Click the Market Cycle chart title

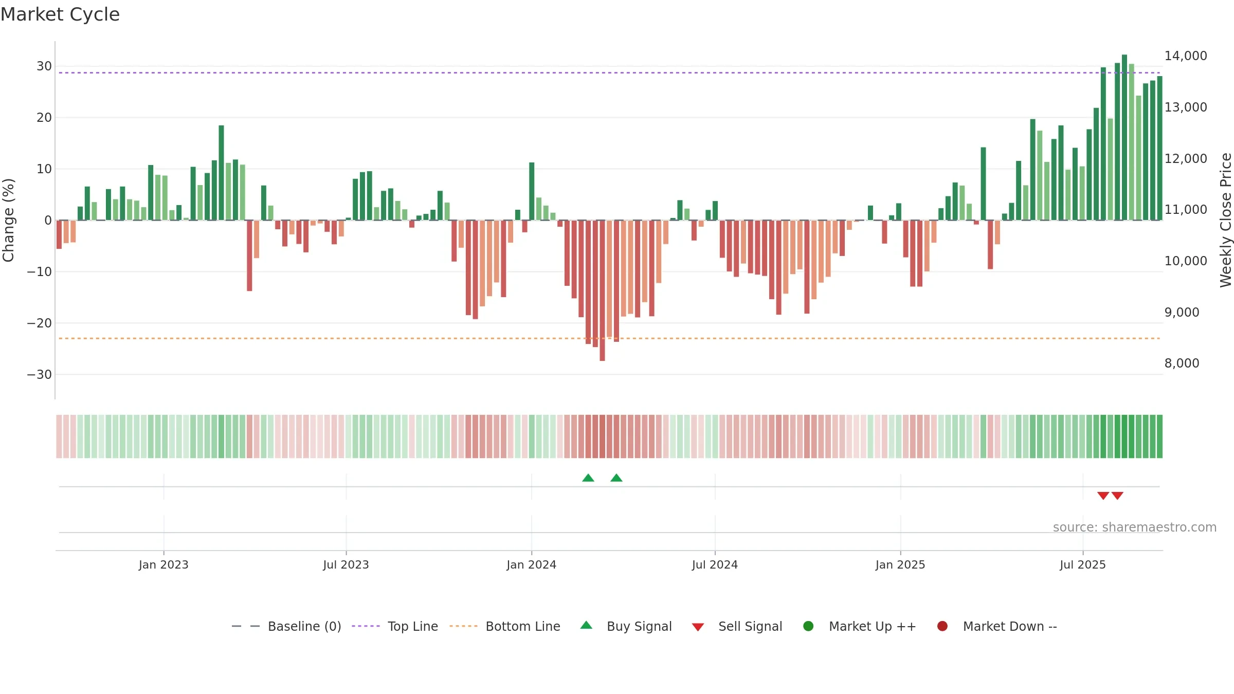coord(60,14)
